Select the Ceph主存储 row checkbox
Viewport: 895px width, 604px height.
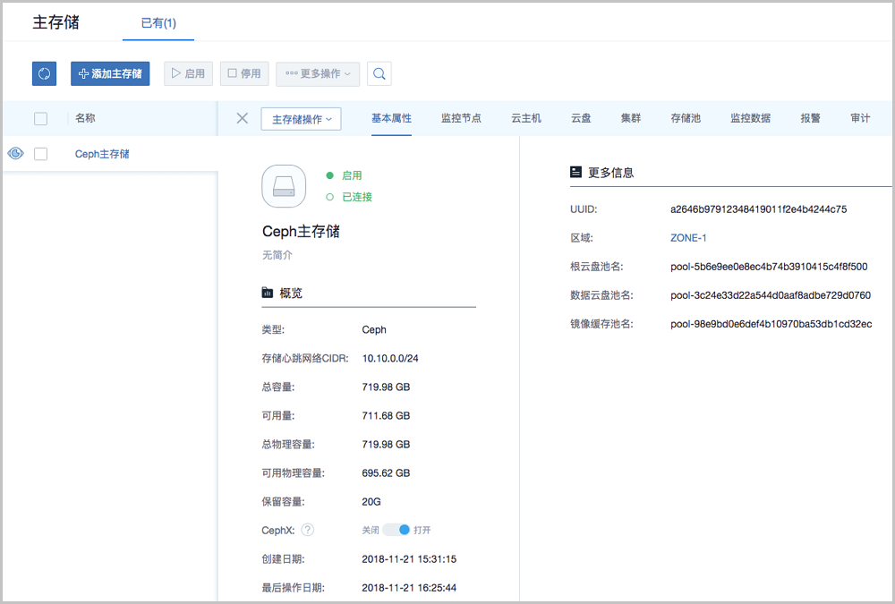point(40,154)
